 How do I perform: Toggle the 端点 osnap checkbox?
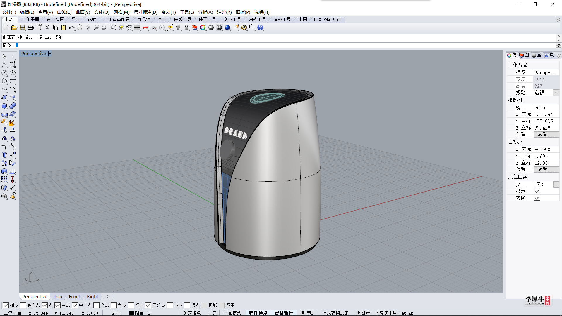pos(6,305)
